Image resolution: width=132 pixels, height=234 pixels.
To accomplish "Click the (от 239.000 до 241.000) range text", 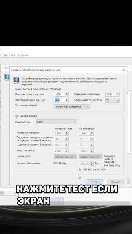I will point(93,170).
